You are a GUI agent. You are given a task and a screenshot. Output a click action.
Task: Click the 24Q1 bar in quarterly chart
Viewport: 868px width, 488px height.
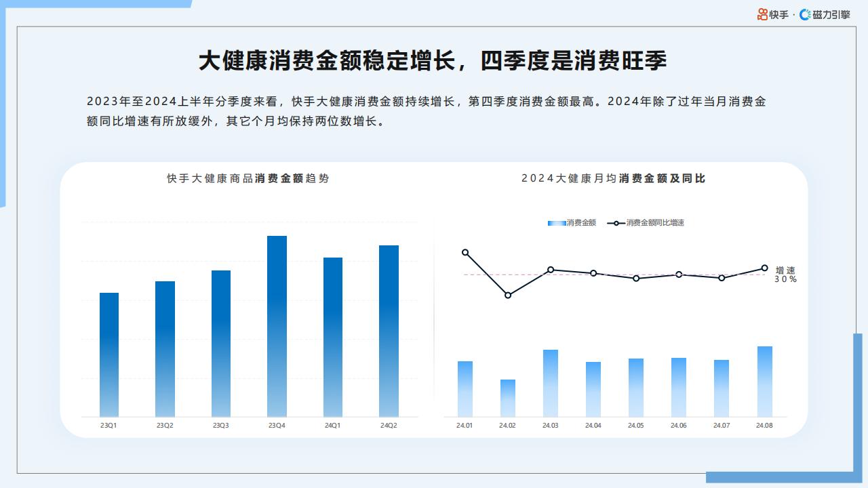coord(333,337)
